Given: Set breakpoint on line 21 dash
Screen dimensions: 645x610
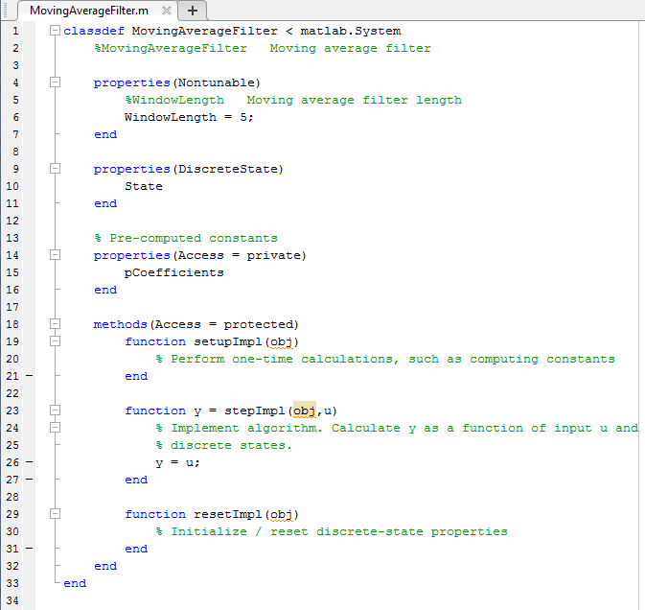Looking at the screenshot, I should 29,376.
